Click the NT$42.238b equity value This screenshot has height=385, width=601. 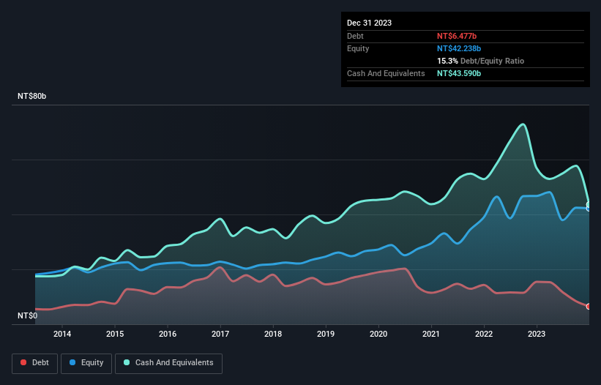pos(459,48)
